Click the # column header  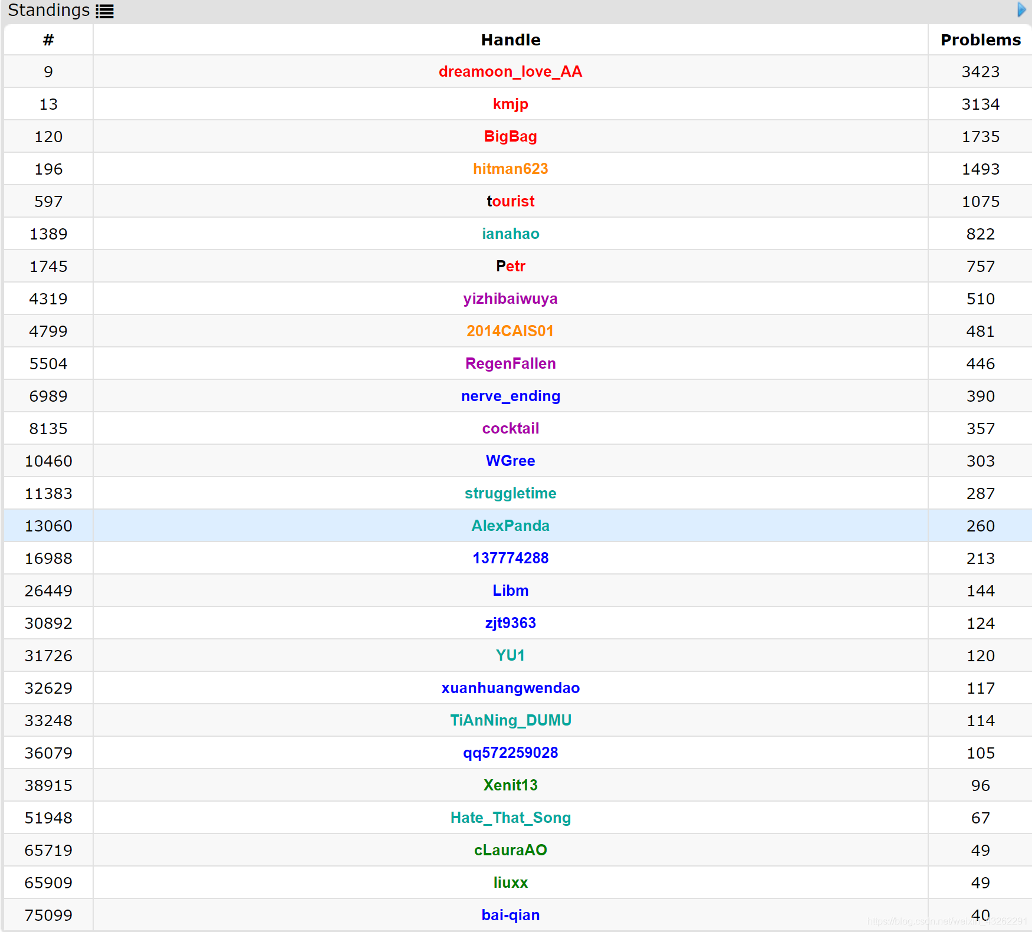coord(48,40)
